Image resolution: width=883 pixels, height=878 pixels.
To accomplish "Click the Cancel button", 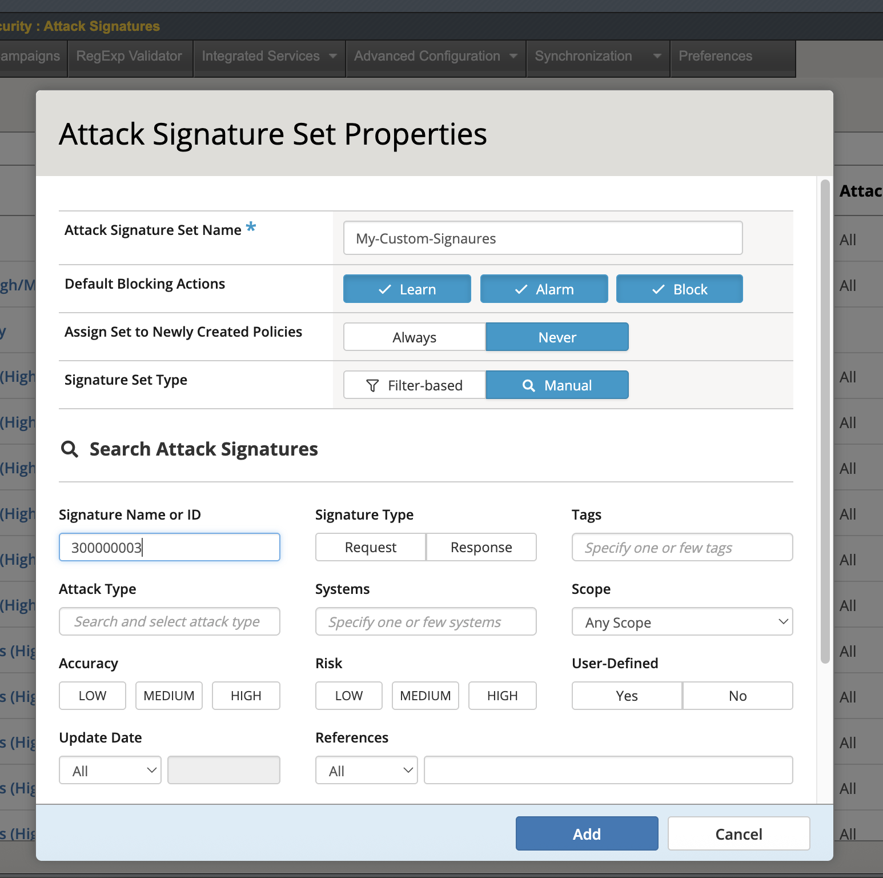I will 739,833.
